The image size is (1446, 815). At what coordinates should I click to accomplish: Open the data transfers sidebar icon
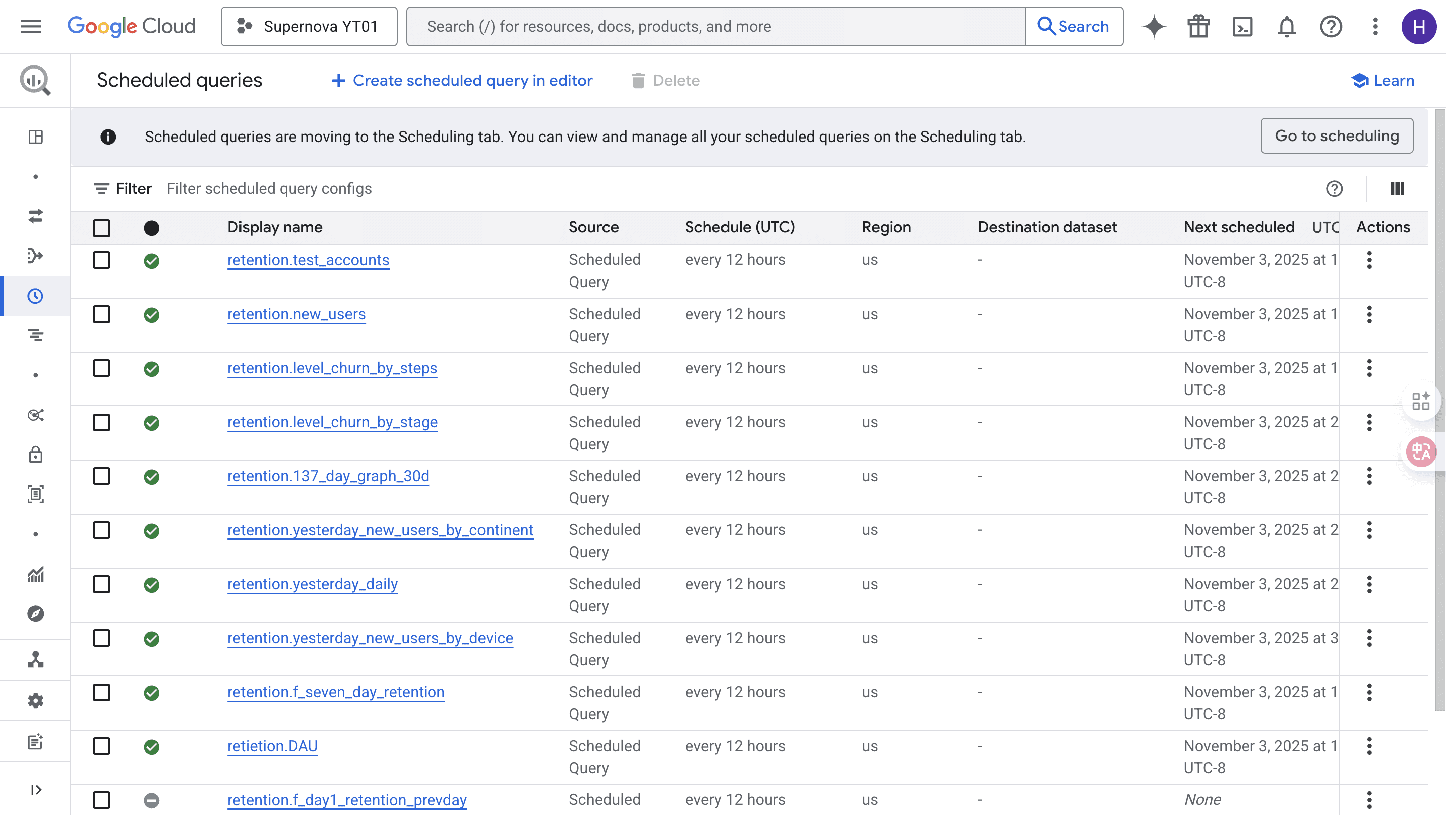[35, 216]
